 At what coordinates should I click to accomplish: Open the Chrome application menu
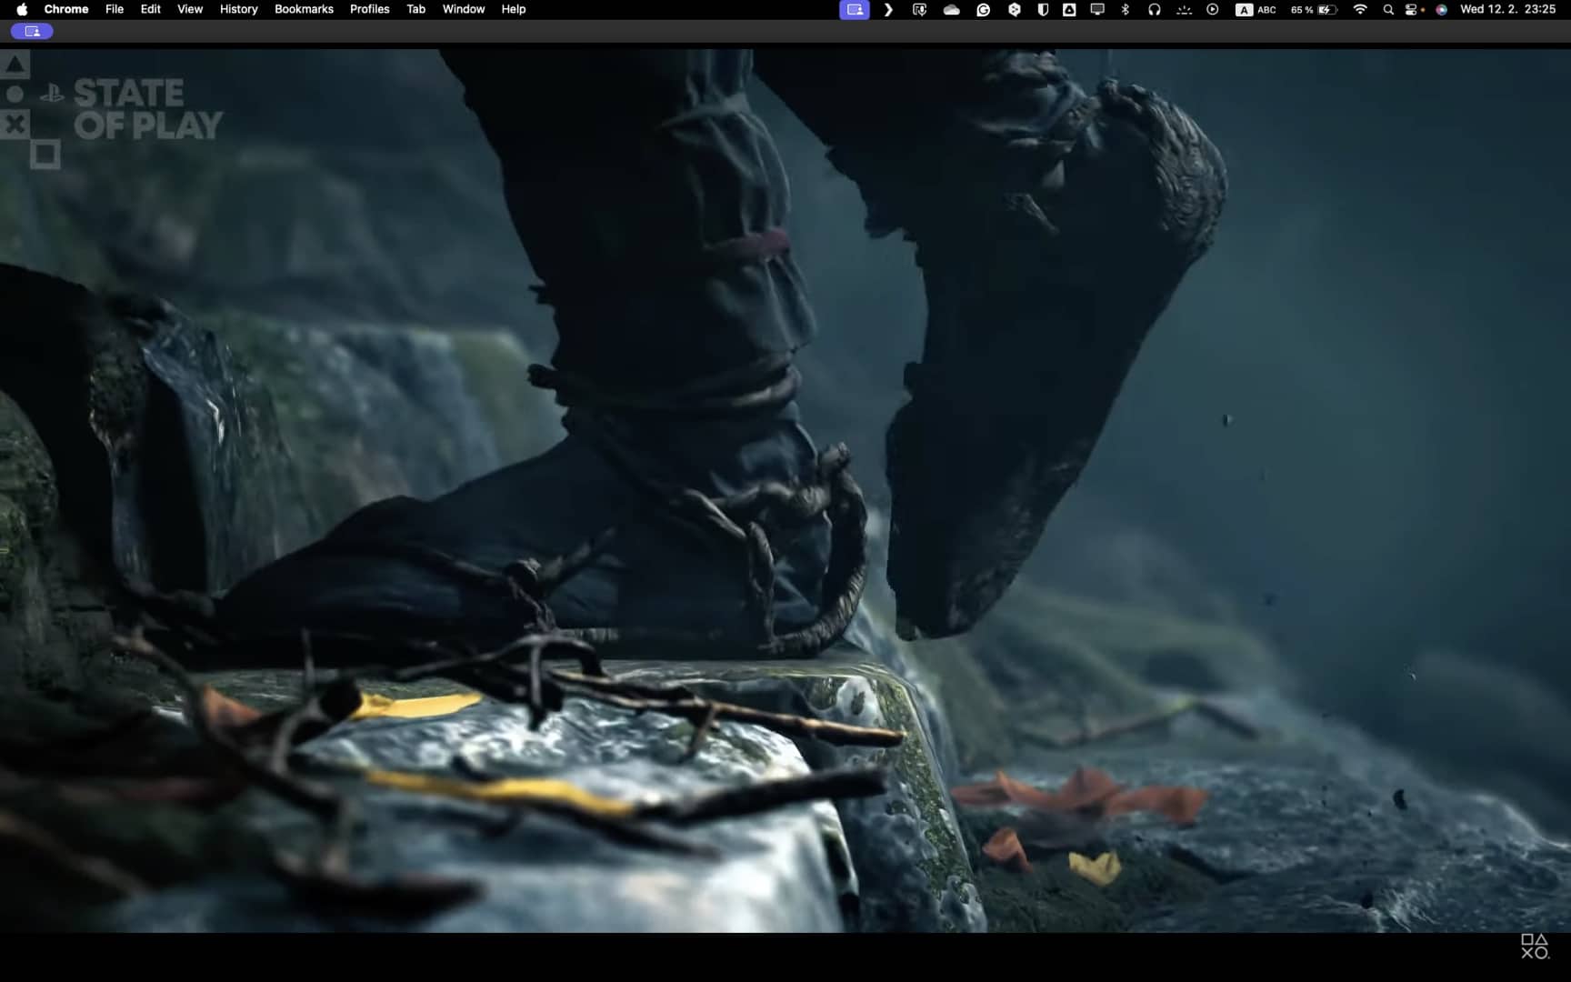[x=66, y=9]
